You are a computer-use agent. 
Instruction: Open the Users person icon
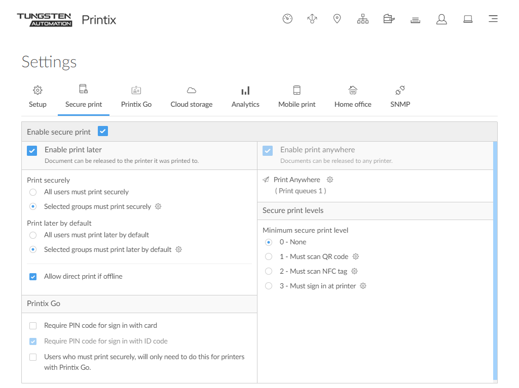coord(441,19)
